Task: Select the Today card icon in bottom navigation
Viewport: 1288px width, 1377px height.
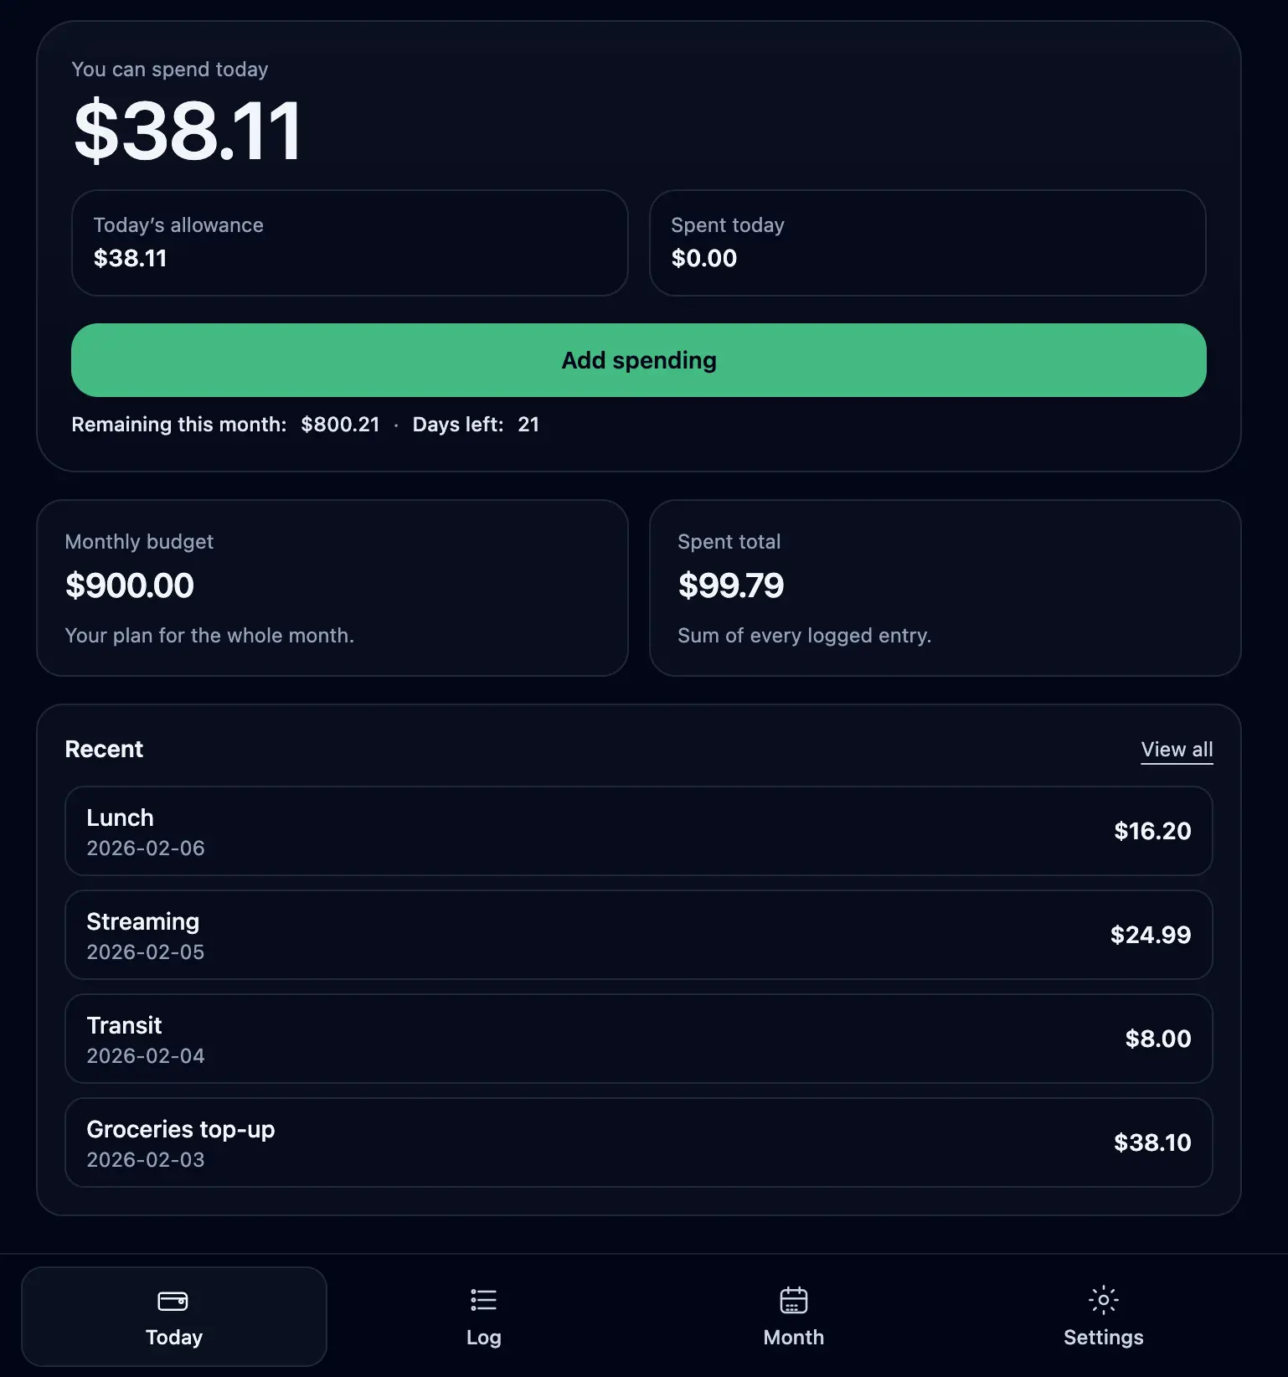Action: click(173, 1300)
